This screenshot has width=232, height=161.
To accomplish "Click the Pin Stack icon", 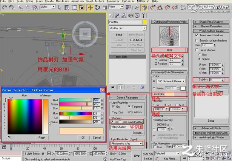I will tap(112, 87).
